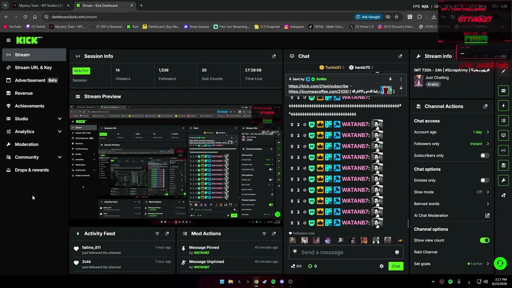Click the broadcast icon in right rail
Image resolution: width=512 pixels, height=288 pixels.
point(503,150)
